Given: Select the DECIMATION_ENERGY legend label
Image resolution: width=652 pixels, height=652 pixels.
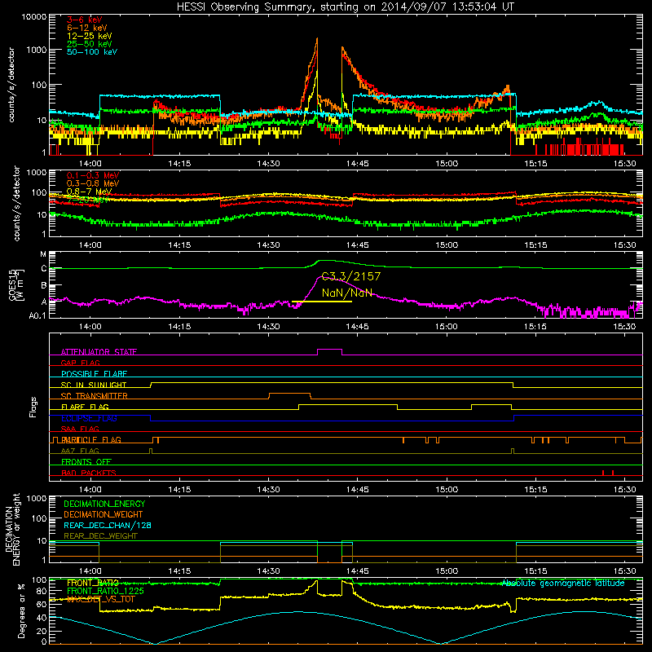Looking at the screenshot, I should pyautogui.click(x=104, y=504).
